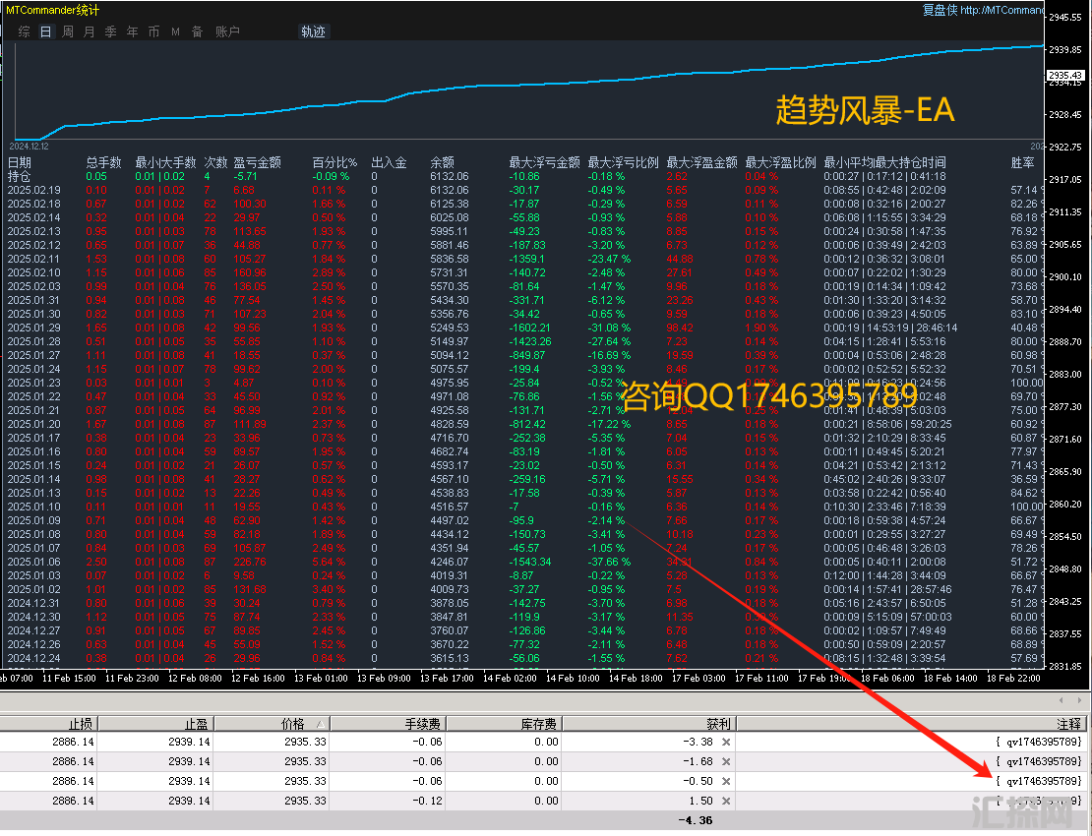Click the profit amount 226.76
The image size is (1092, 836).
pyautogui.click(x=249, y=562)
